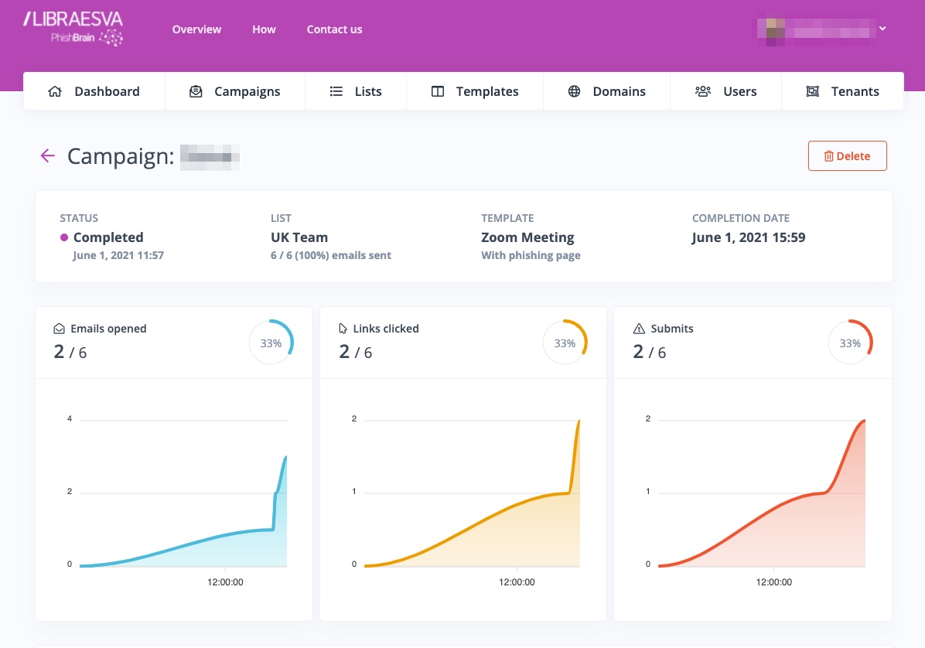Click the Domains globe icon
This screenshot has height=648, width=925.
coord(575,91)
